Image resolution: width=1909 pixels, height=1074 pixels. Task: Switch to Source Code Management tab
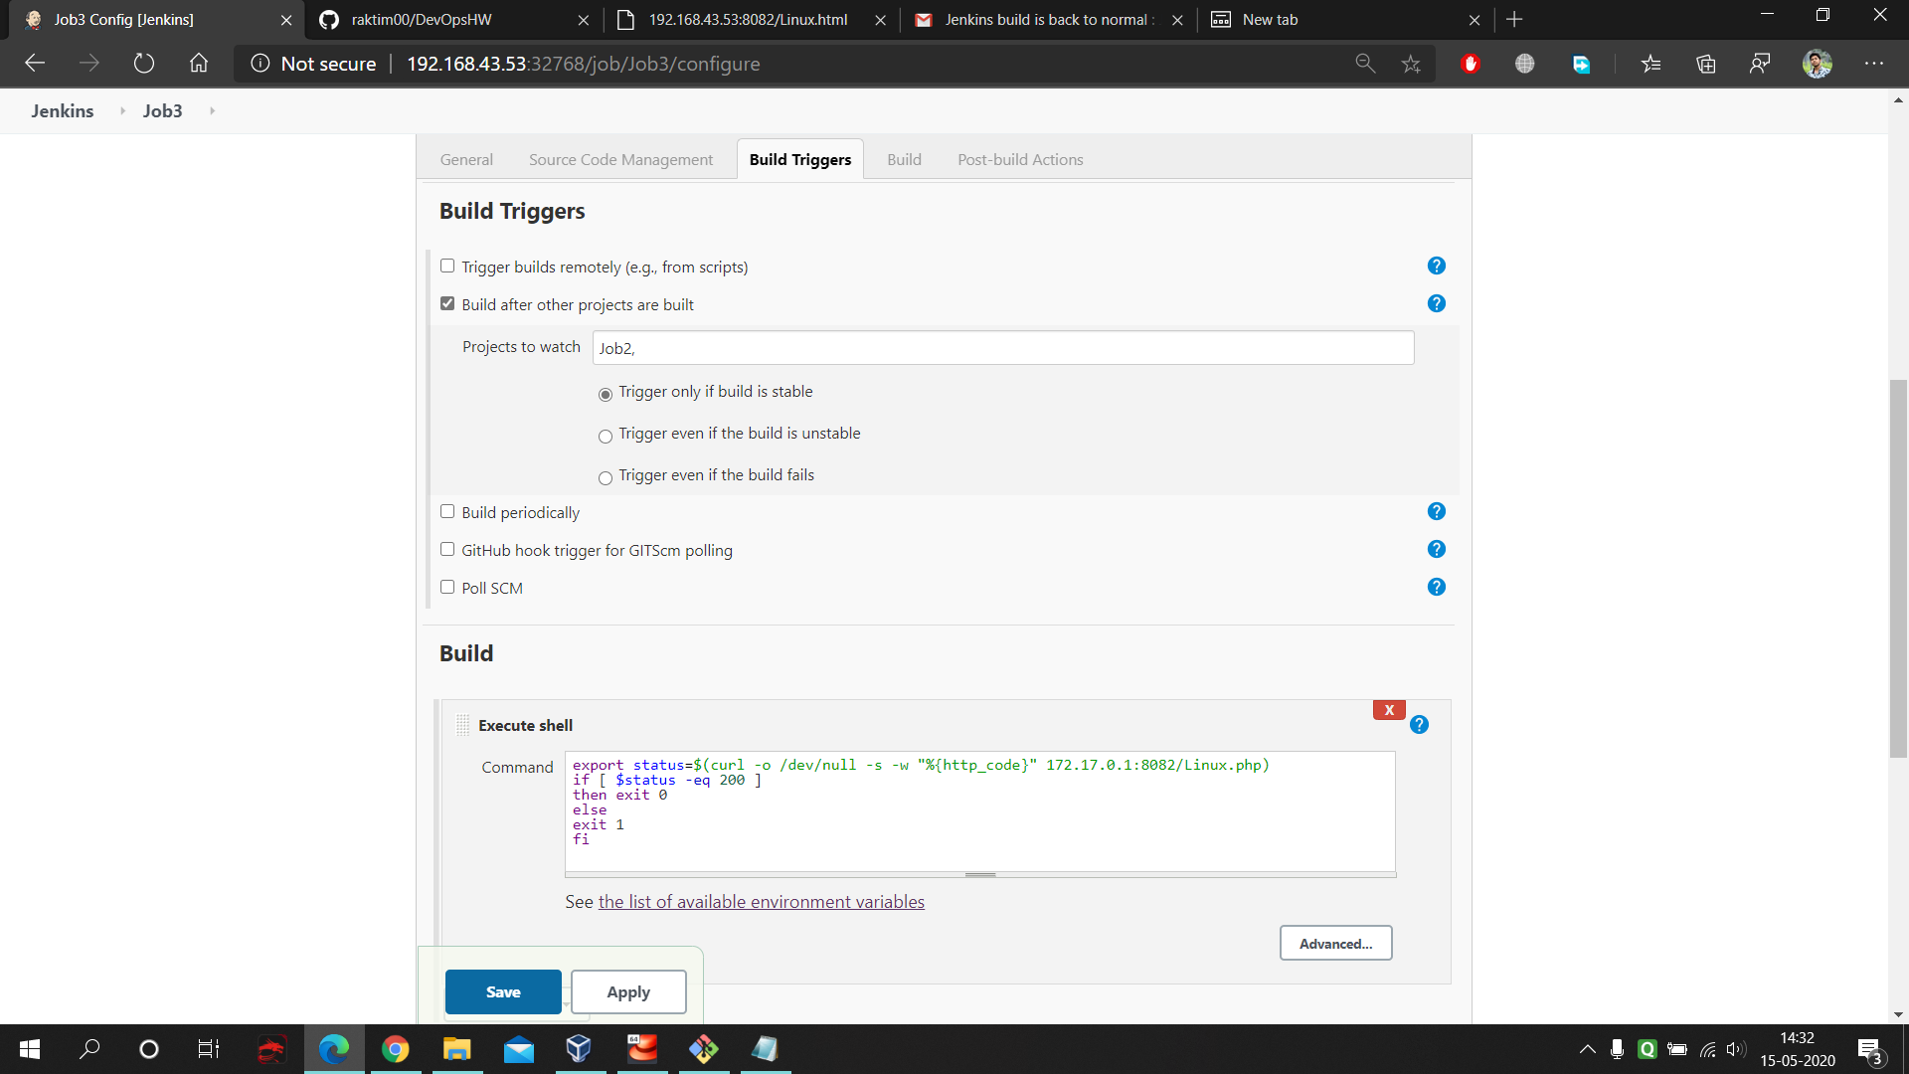coord(620,159)
